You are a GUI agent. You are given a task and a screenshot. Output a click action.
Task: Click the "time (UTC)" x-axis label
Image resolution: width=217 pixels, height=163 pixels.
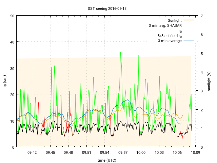click(107, 160)
